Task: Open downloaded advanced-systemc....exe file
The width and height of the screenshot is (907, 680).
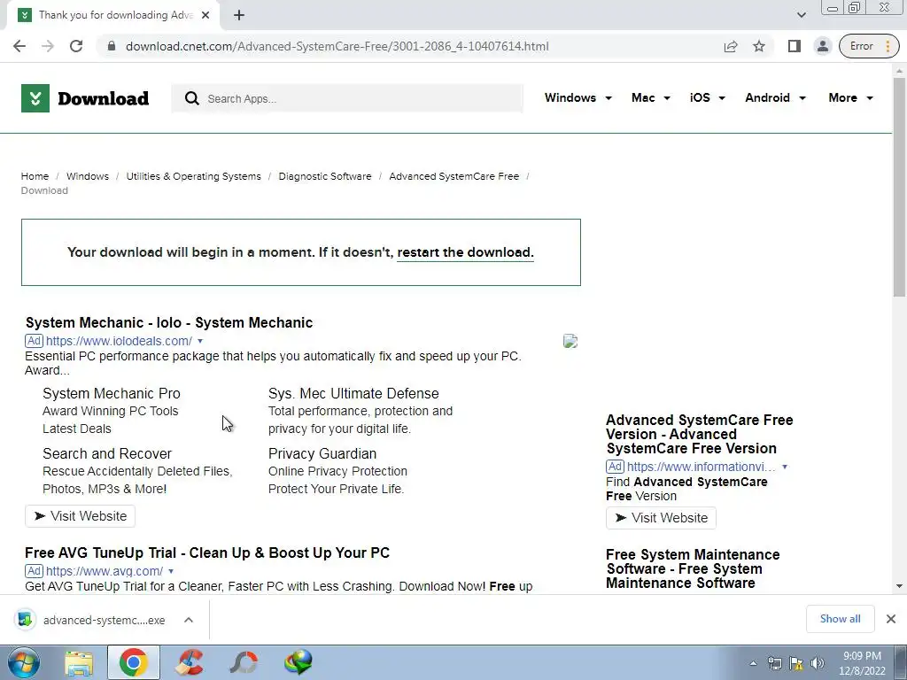Action: click(x=90, y=620)
